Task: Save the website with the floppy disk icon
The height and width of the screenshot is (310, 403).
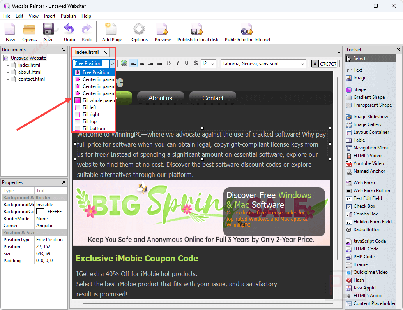Action: coord(48,32)
